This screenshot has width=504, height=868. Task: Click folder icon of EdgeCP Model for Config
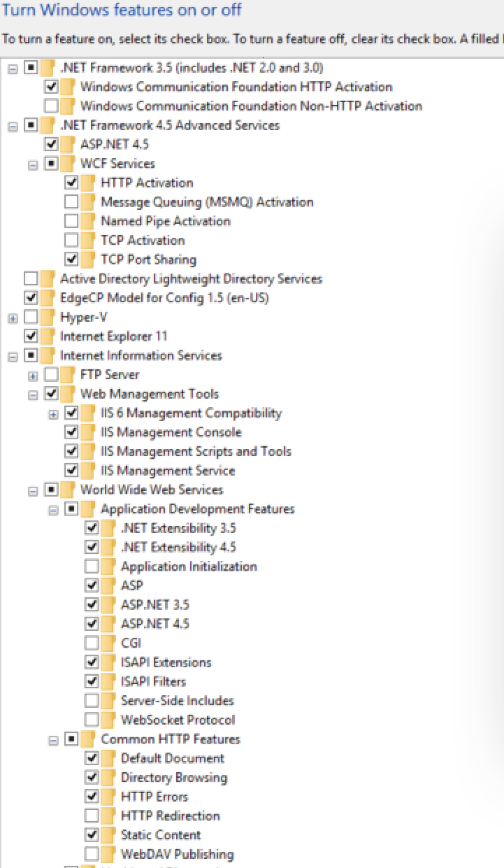(x=48, y=298)
